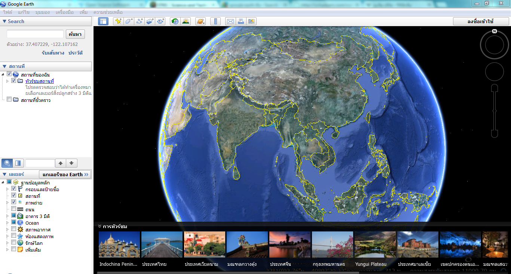Click the Add Placemark pushpin icon
Image resolution: width=511 pixels, height=274 pixels.
pos(118,21)
